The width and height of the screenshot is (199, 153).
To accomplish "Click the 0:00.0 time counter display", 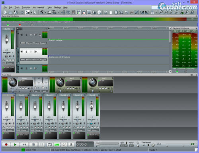I will [85, 145].
